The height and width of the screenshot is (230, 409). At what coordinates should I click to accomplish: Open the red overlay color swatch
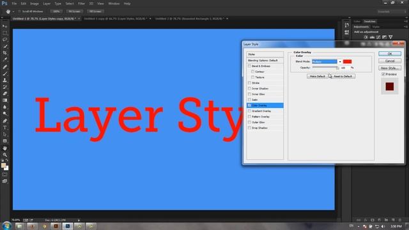point(347,61)
